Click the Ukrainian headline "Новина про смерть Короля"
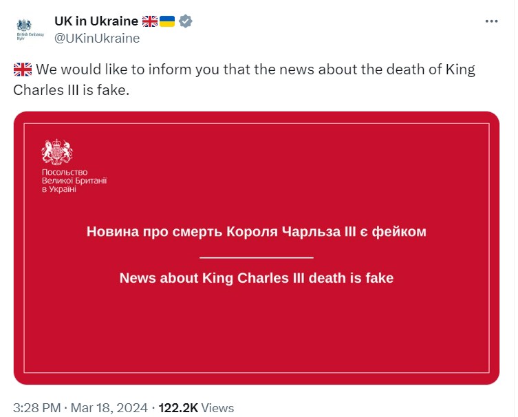This screenshot has height=417, width=518. coord(256,231)
